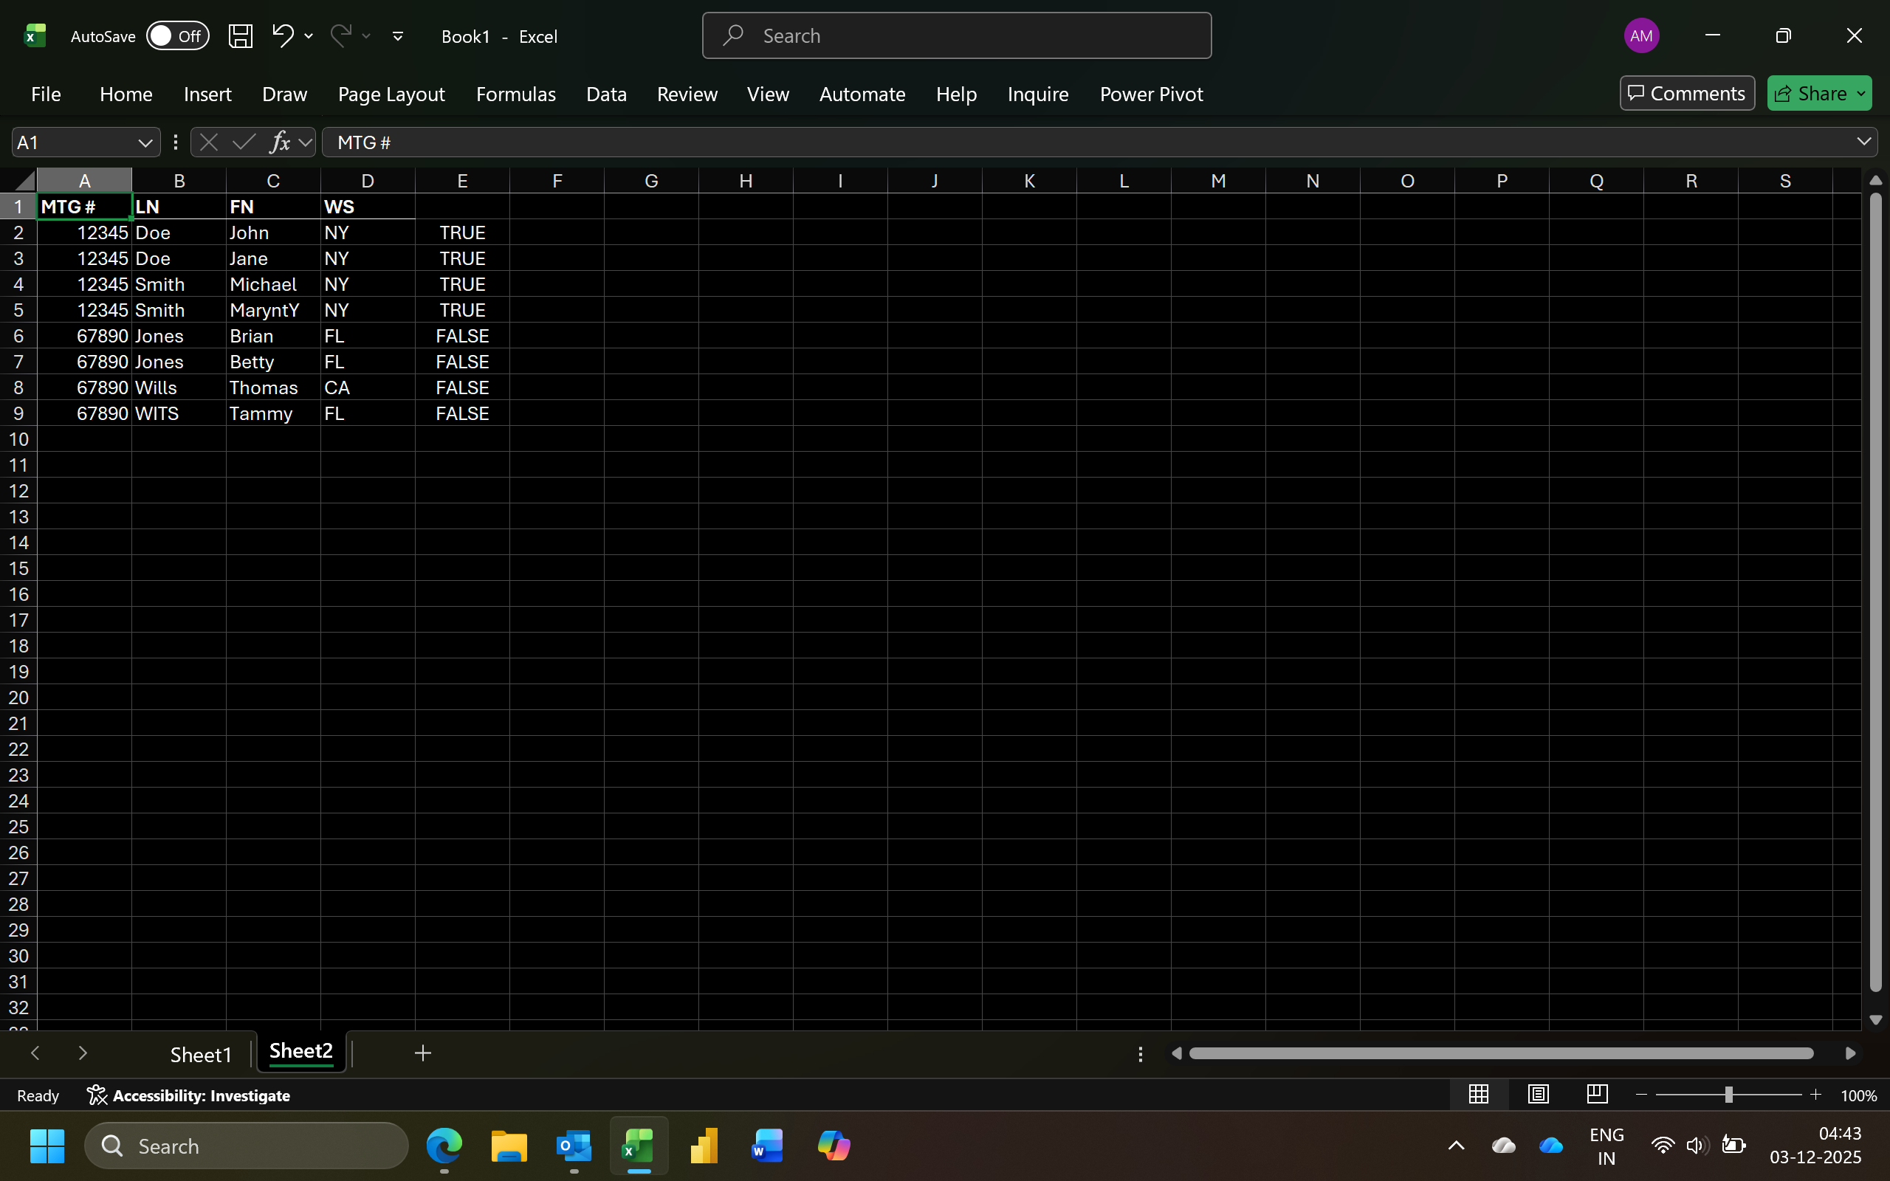Switch to Sheet1 tab
1890x1181 pixels.
[201, 1054]
